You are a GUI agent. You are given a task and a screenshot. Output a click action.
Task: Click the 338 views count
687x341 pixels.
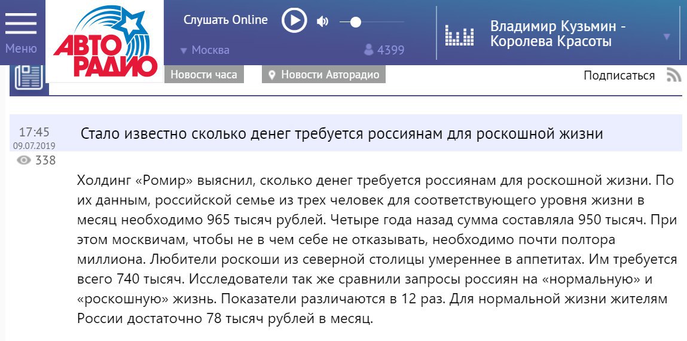[x=45, y=160]
